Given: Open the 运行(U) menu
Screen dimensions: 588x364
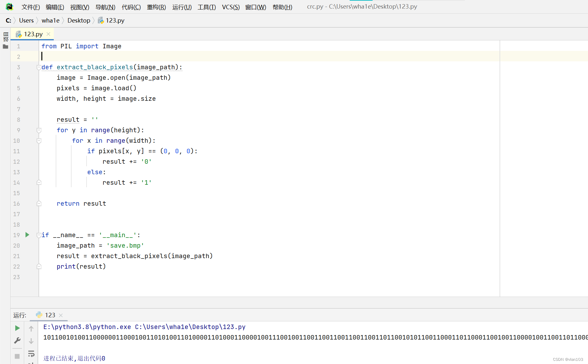Looking at the screenshot, I should (x=182, y=7).
